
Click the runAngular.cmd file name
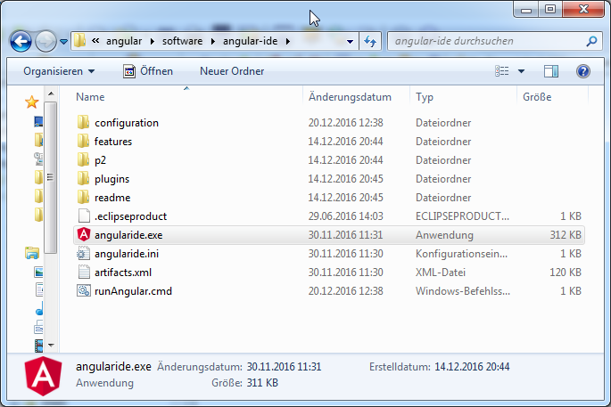tap(133, 291)
